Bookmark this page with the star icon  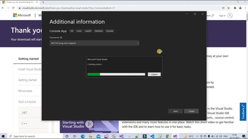click(x=229, y=8)
